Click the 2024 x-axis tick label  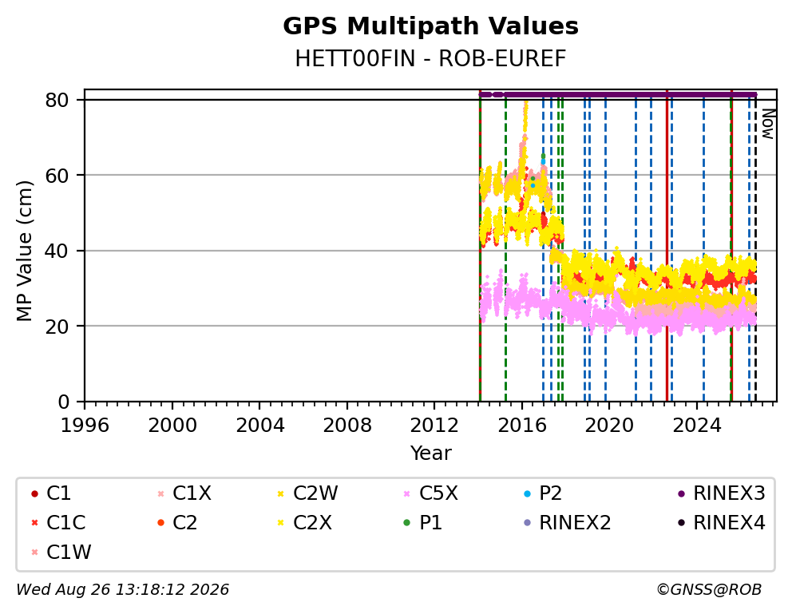pyautogui.click(x=696, y=426)
